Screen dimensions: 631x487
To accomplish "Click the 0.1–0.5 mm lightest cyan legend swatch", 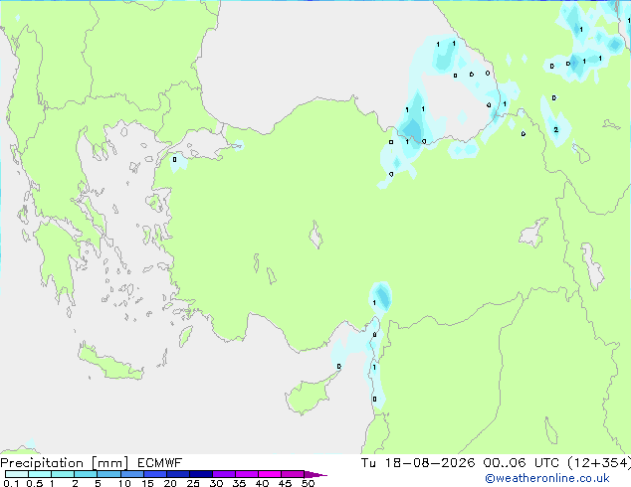I will 17,474.
